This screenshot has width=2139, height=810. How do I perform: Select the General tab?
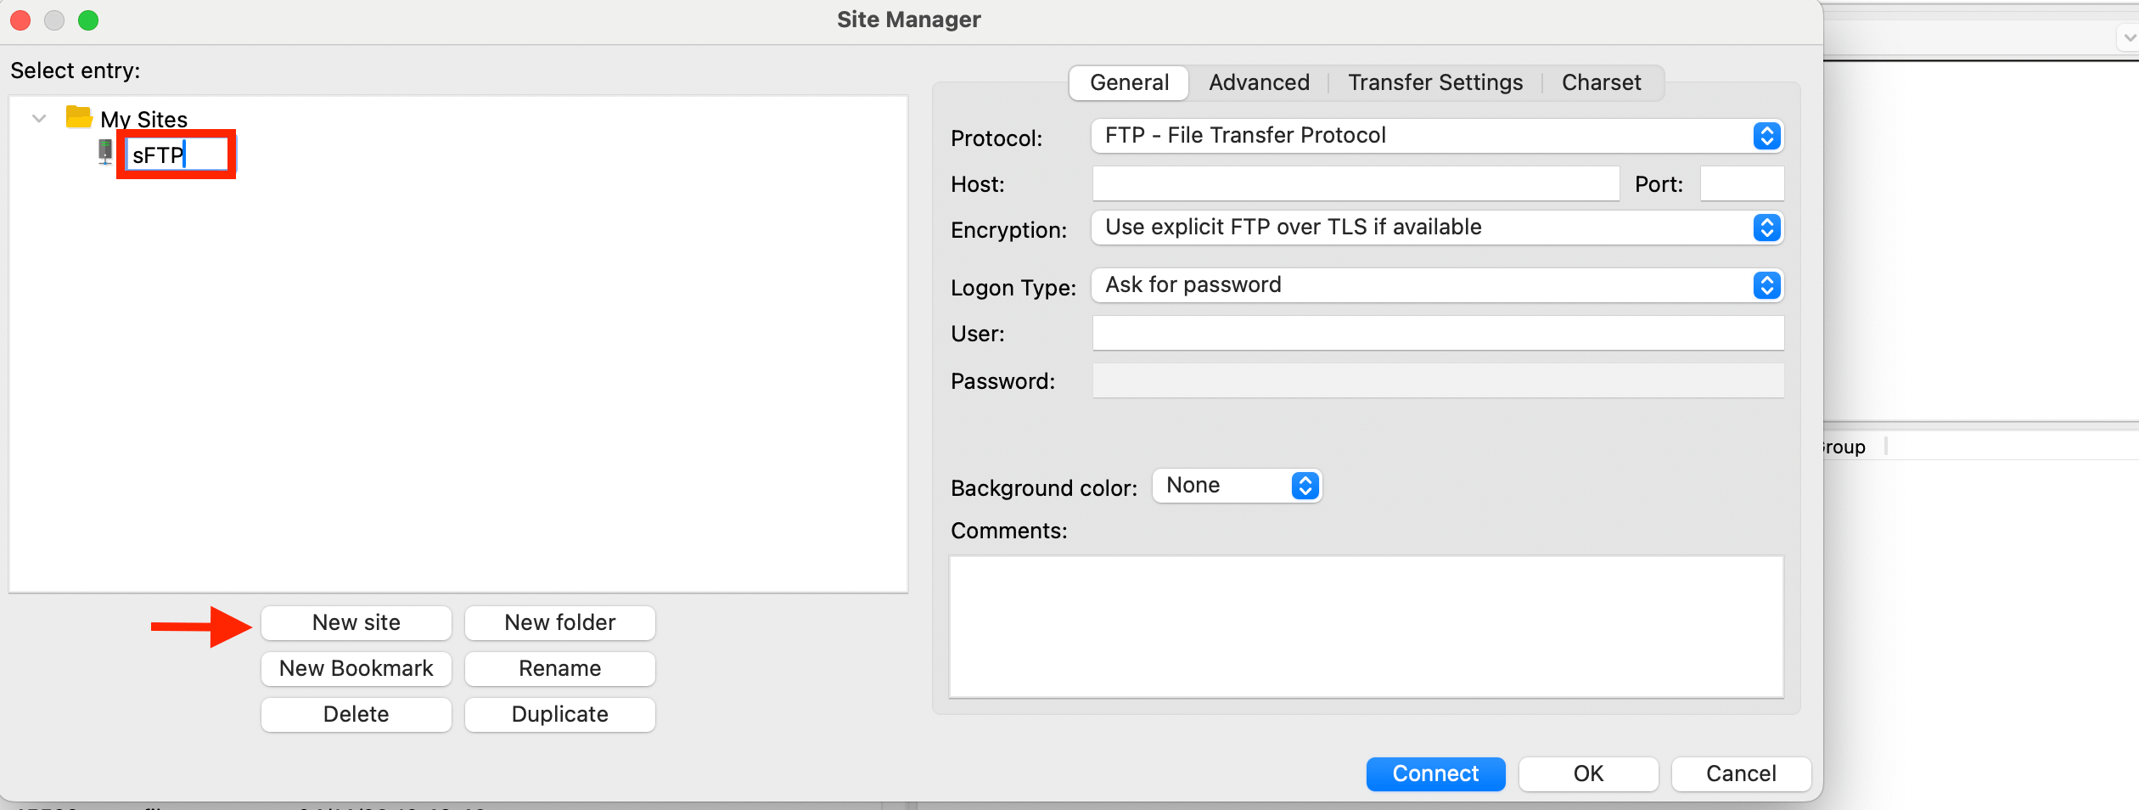tap(1129, 83)
